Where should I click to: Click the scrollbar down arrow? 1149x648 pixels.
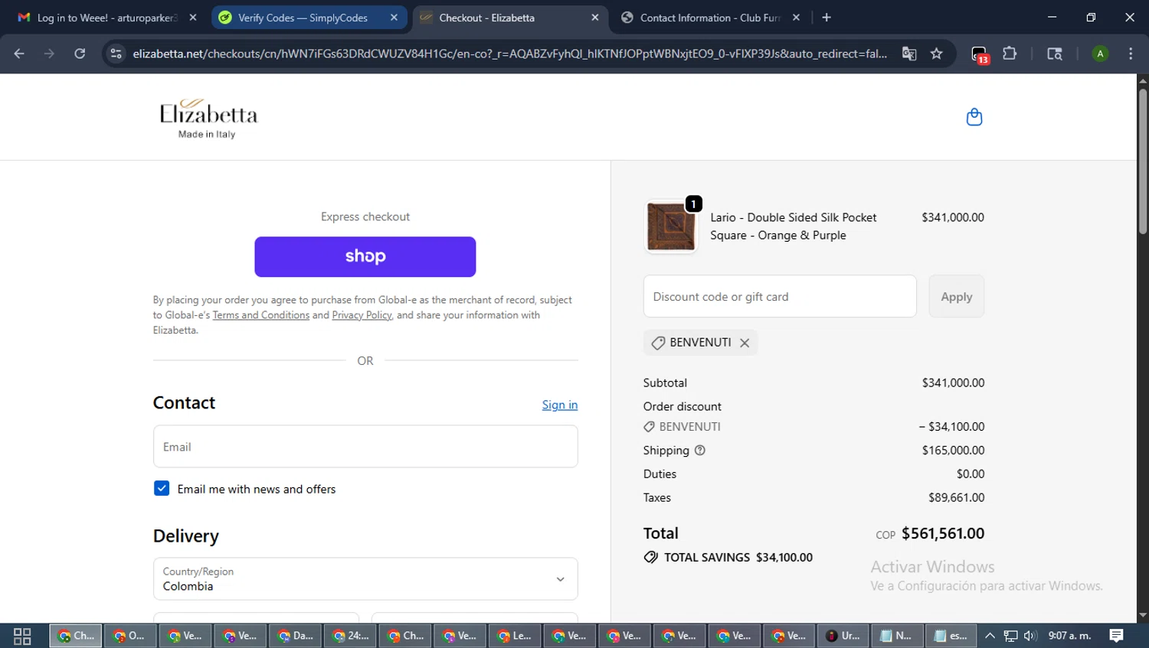(x=1143, y=615)
